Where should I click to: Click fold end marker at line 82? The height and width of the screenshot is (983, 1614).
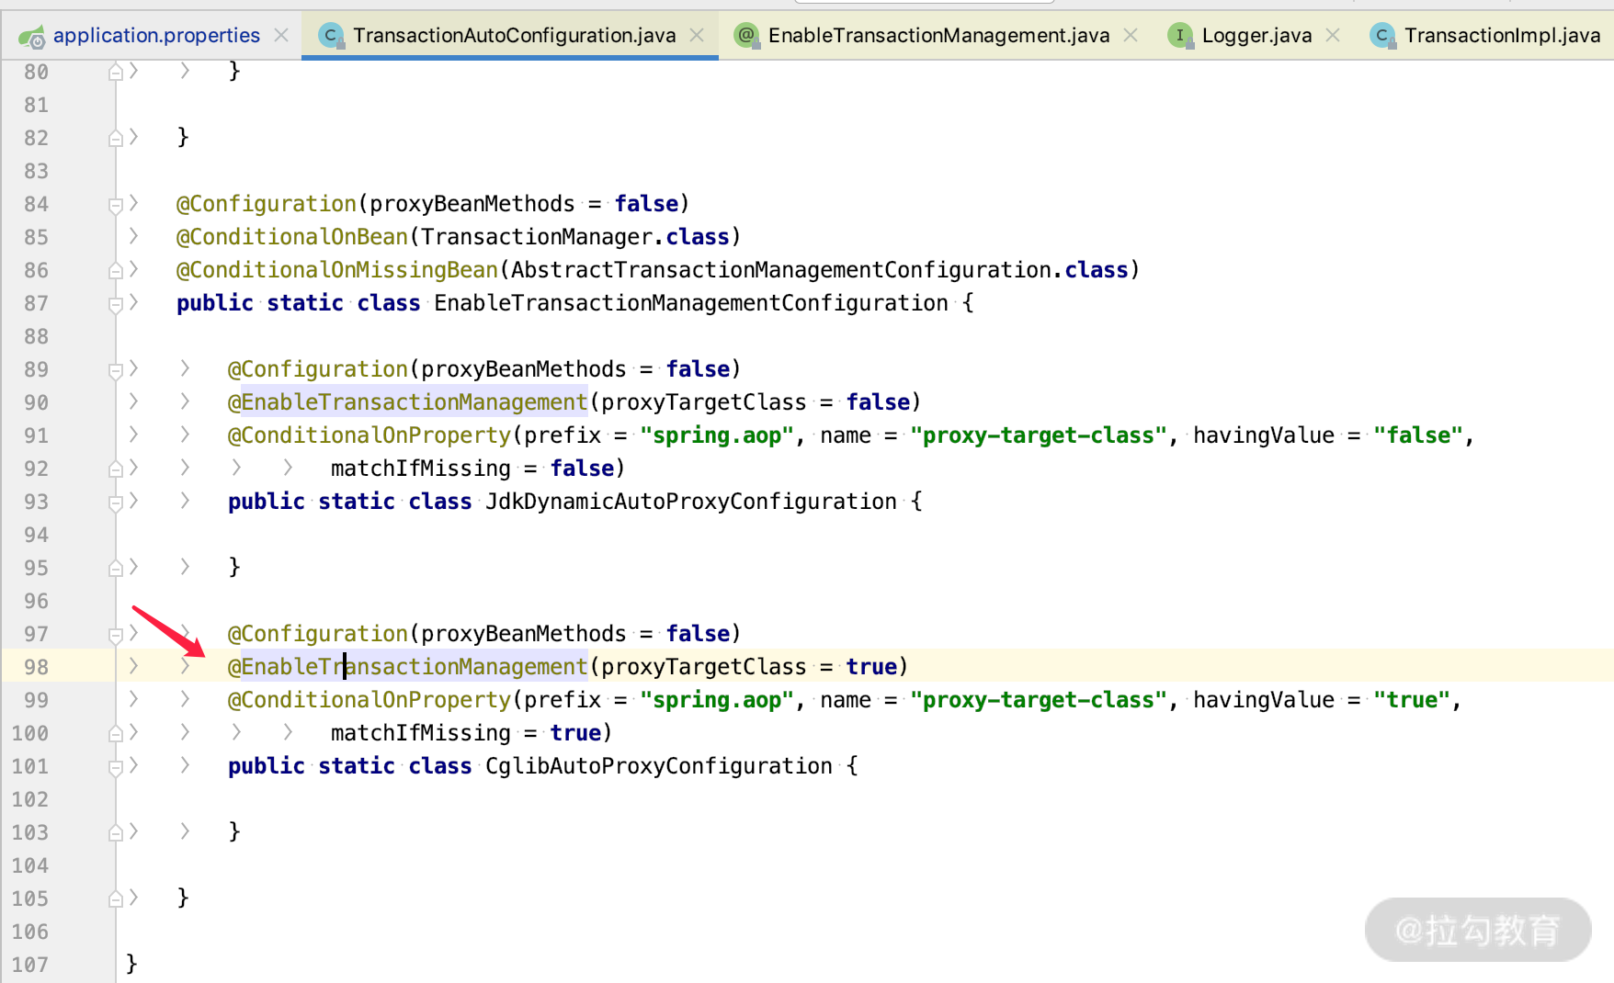pyautogui.click(x=116, y=138)
